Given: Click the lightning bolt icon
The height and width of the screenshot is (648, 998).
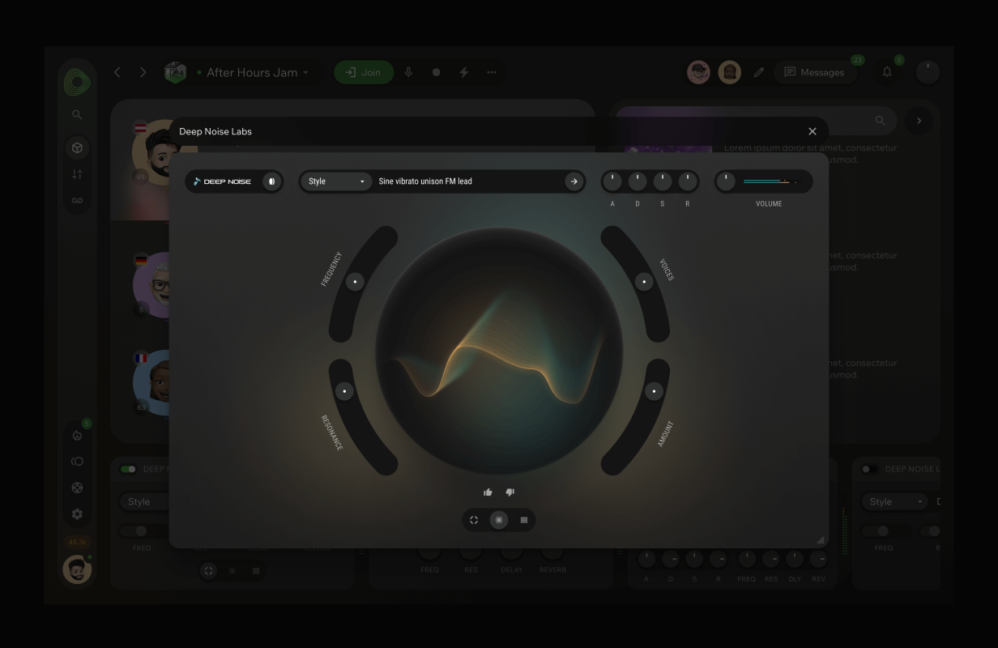Looking at the screenshot, I should 464,72.
